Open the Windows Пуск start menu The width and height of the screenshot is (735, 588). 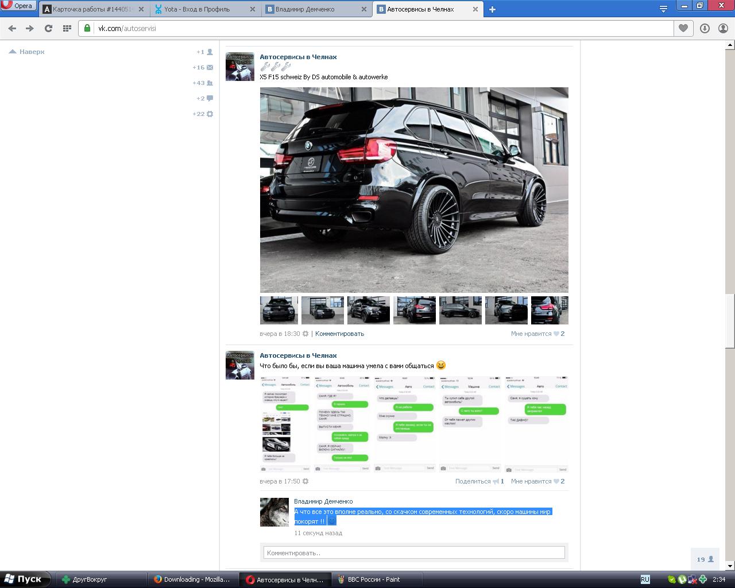tap(25, 579)
